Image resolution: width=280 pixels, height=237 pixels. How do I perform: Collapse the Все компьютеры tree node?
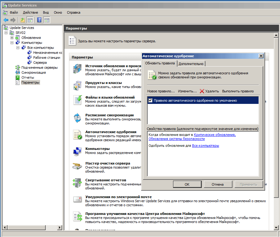18,48
